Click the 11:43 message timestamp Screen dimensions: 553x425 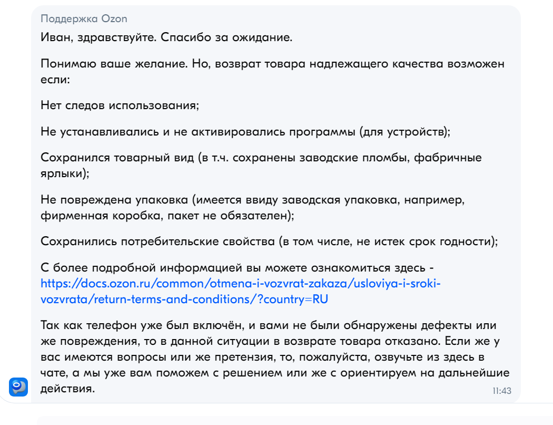(502, 391)
